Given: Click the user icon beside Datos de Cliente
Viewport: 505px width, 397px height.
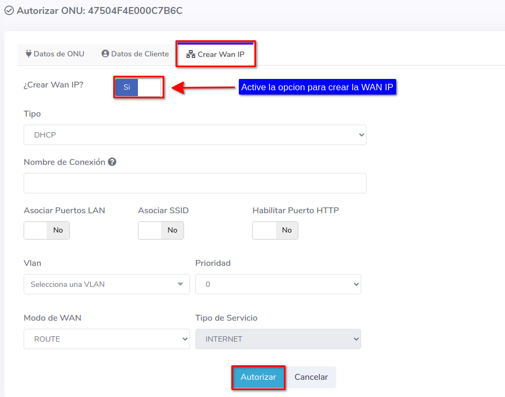Looking at the screenshot, I should 105,54.
